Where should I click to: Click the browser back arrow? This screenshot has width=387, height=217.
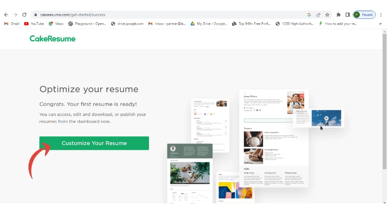(6, 14)
